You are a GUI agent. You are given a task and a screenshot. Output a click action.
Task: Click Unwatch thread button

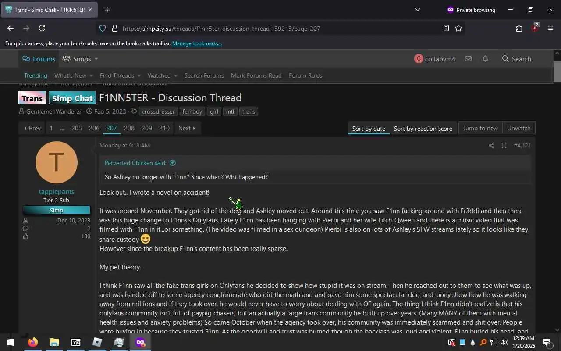pyautogui.click(x=518, y=128)
